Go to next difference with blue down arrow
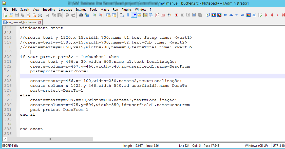 click(x=237, y=15)
